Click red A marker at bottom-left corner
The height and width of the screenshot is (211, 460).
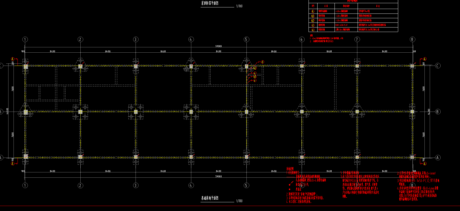pyautogui.click(x=12, y=164)
